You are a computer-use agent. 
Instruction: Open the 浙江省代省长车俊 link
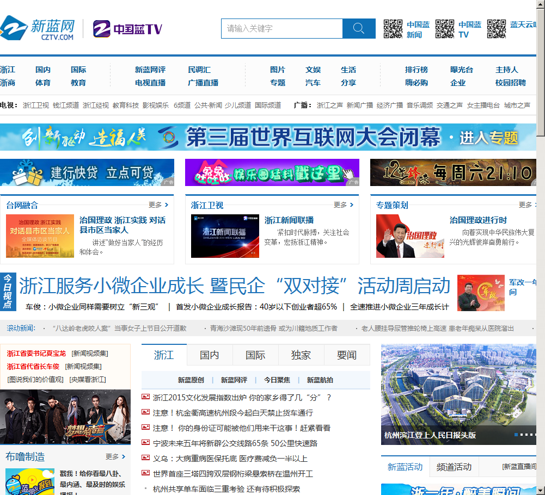coord(33,367)
